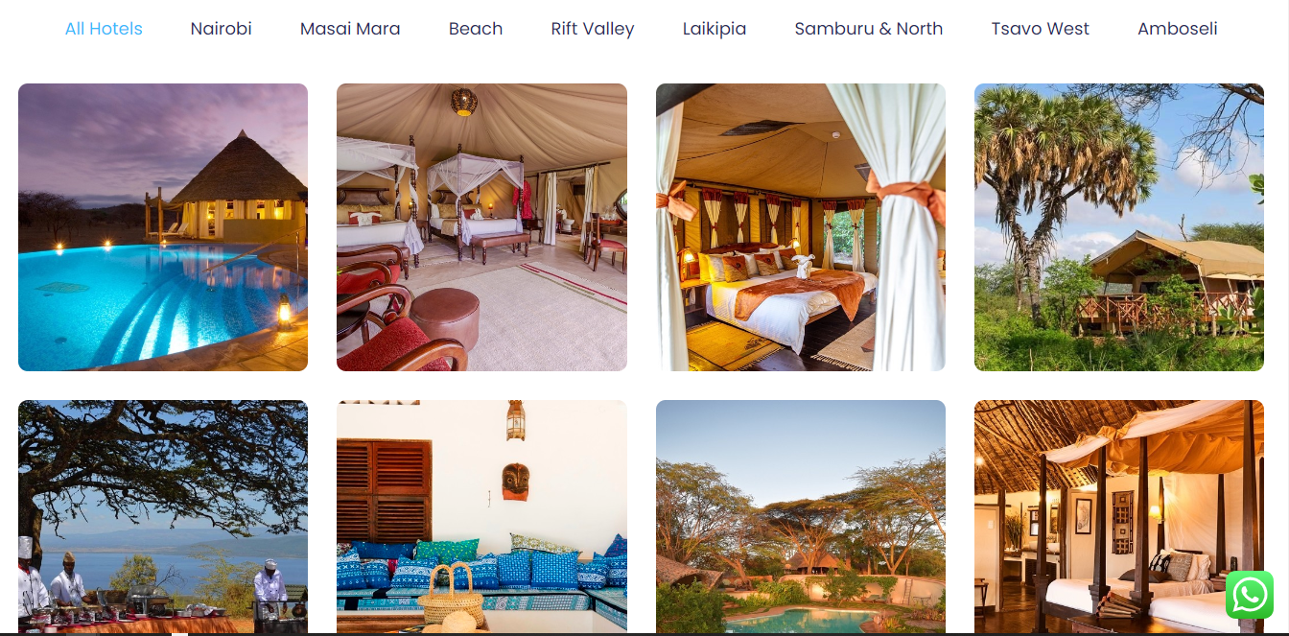Select the Laikipia category
This screenshot has height=636, width=1289.
[x=715, y=29]
